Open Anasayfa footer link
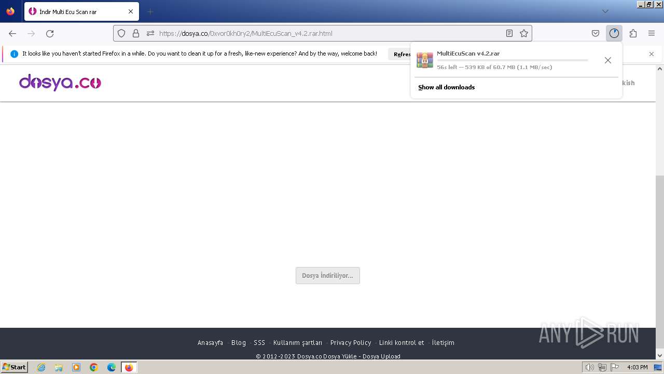Screen dimensions: 664x374 [210, 343]
